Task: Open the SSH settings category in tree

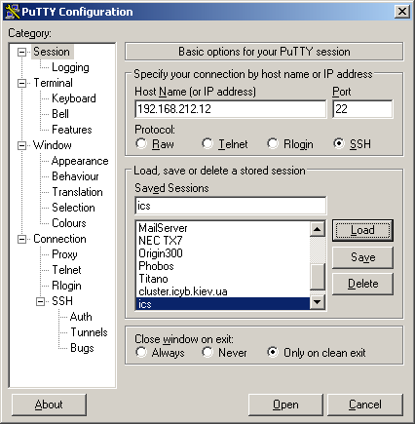Action: point(62,301)
